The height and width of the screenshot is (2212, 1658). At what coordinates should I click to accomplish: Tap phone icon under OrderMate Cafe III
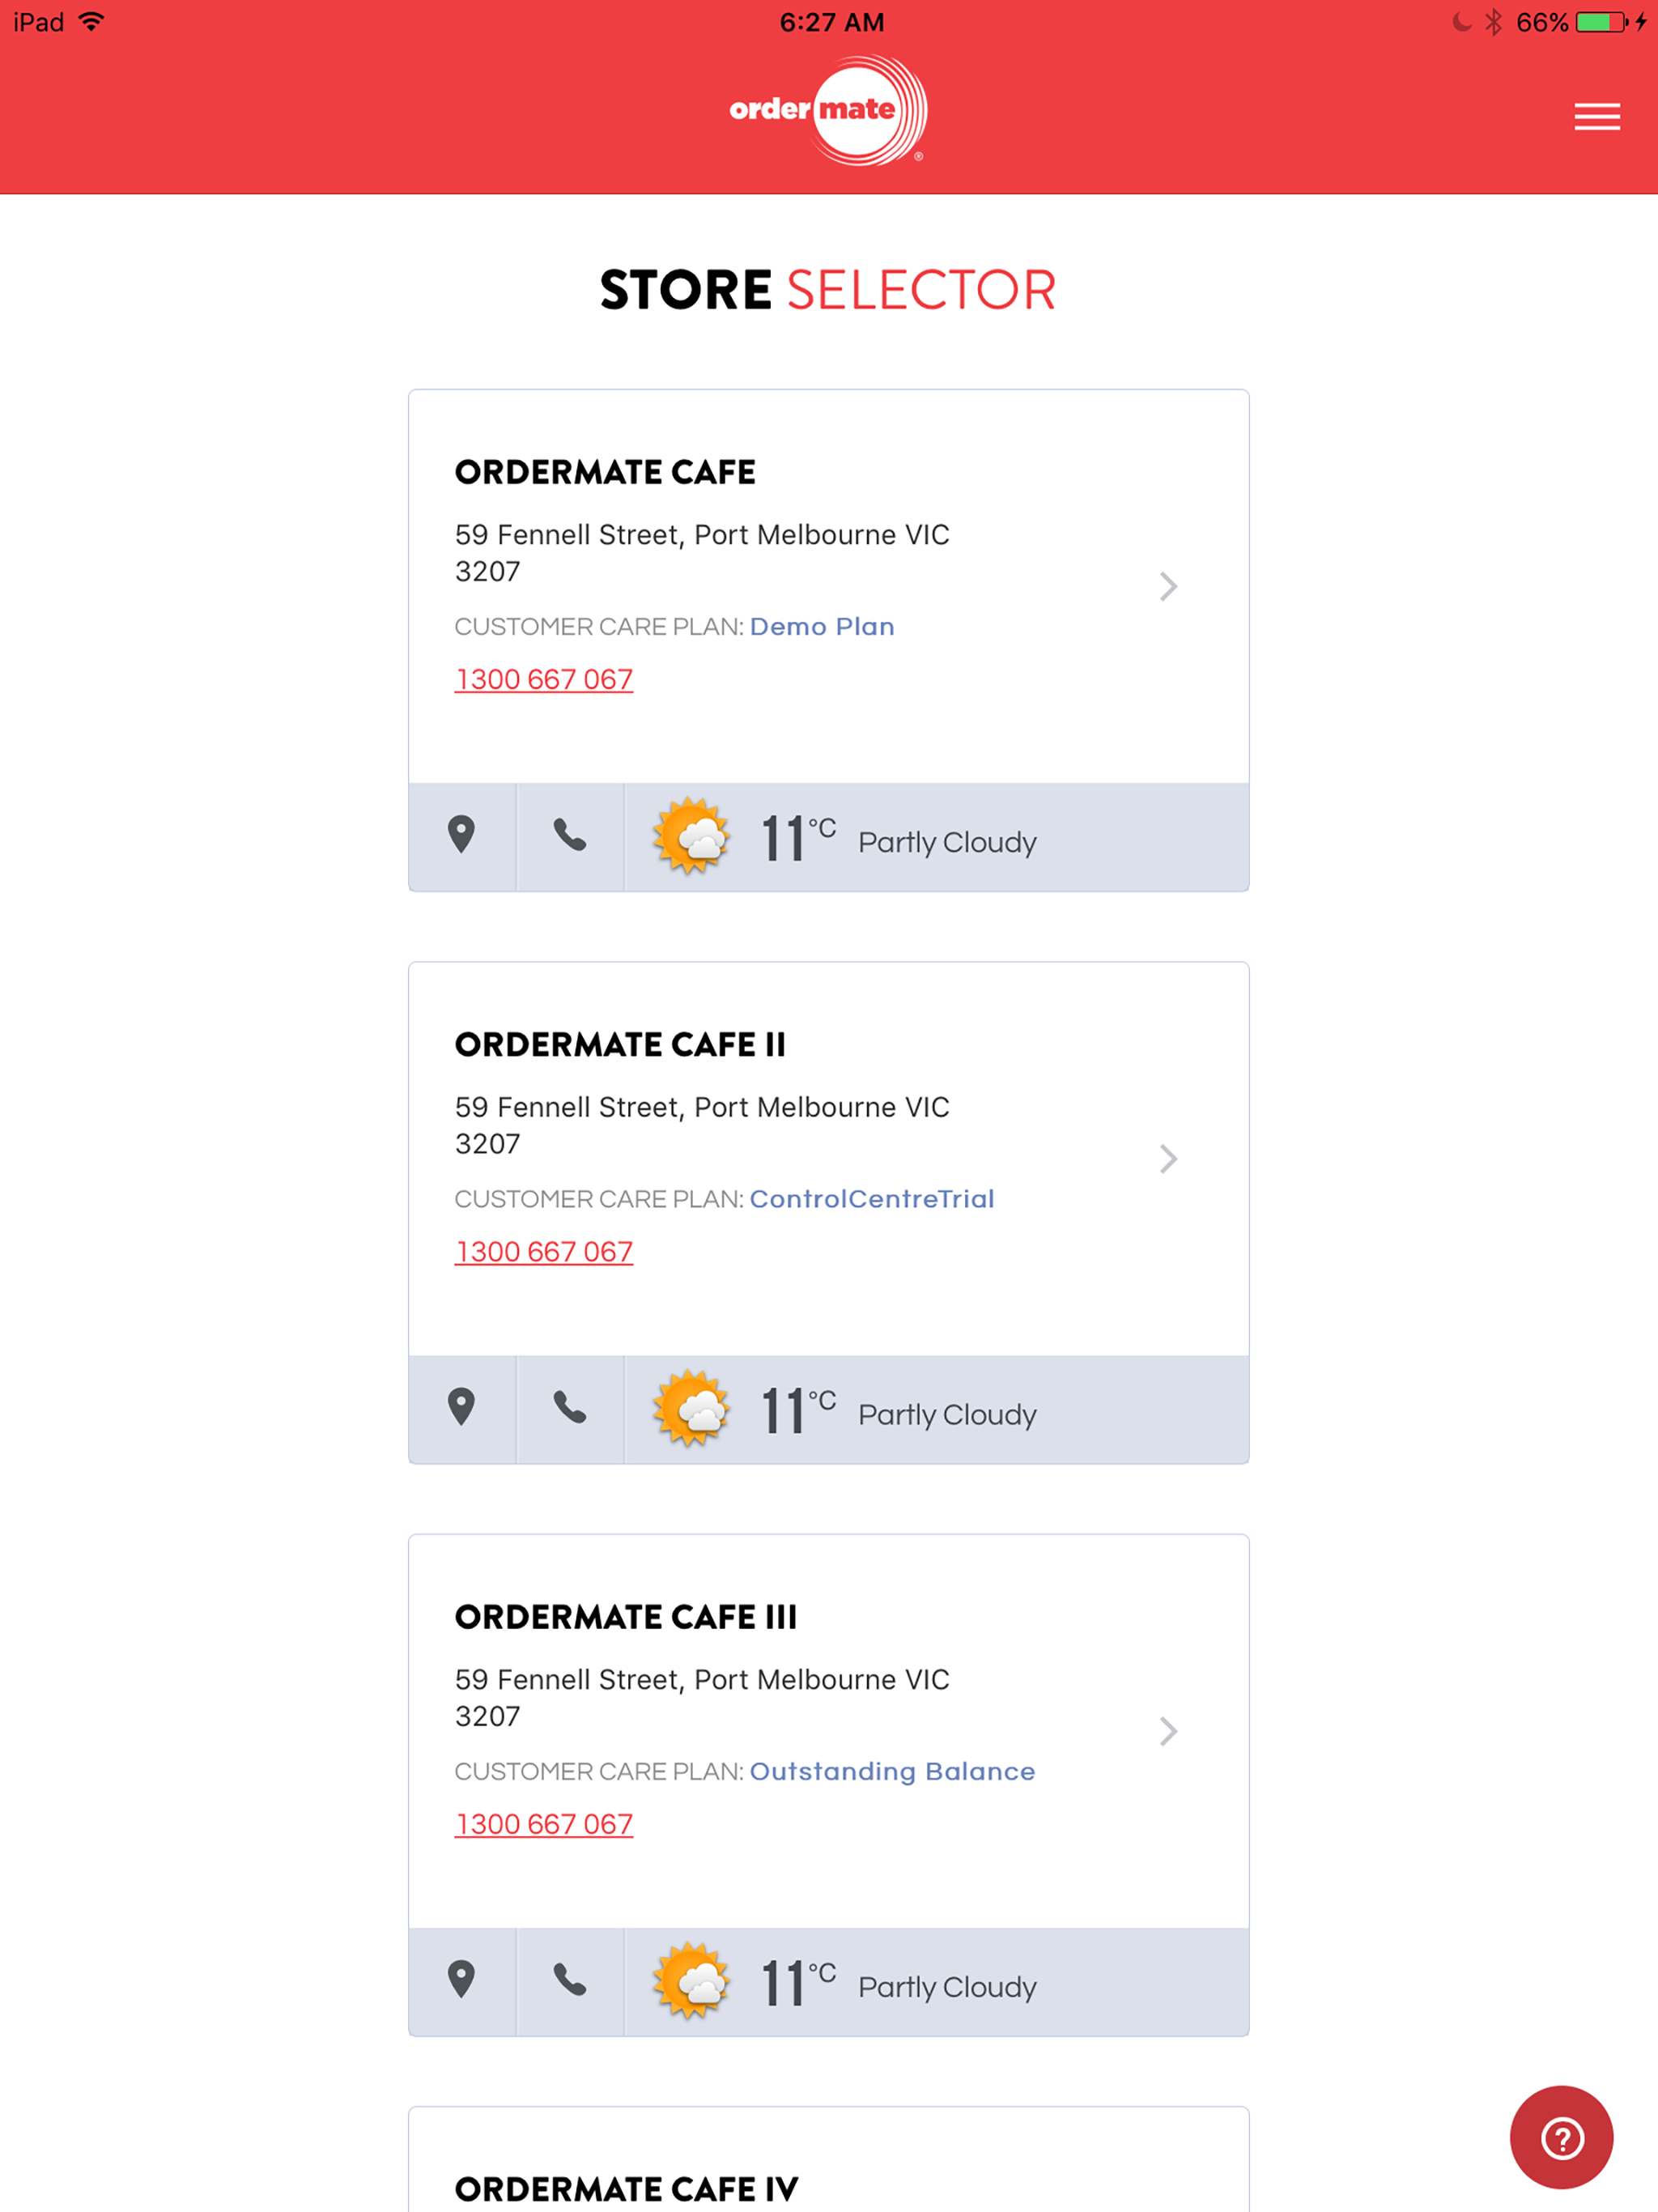click(x=570, y=1980)
